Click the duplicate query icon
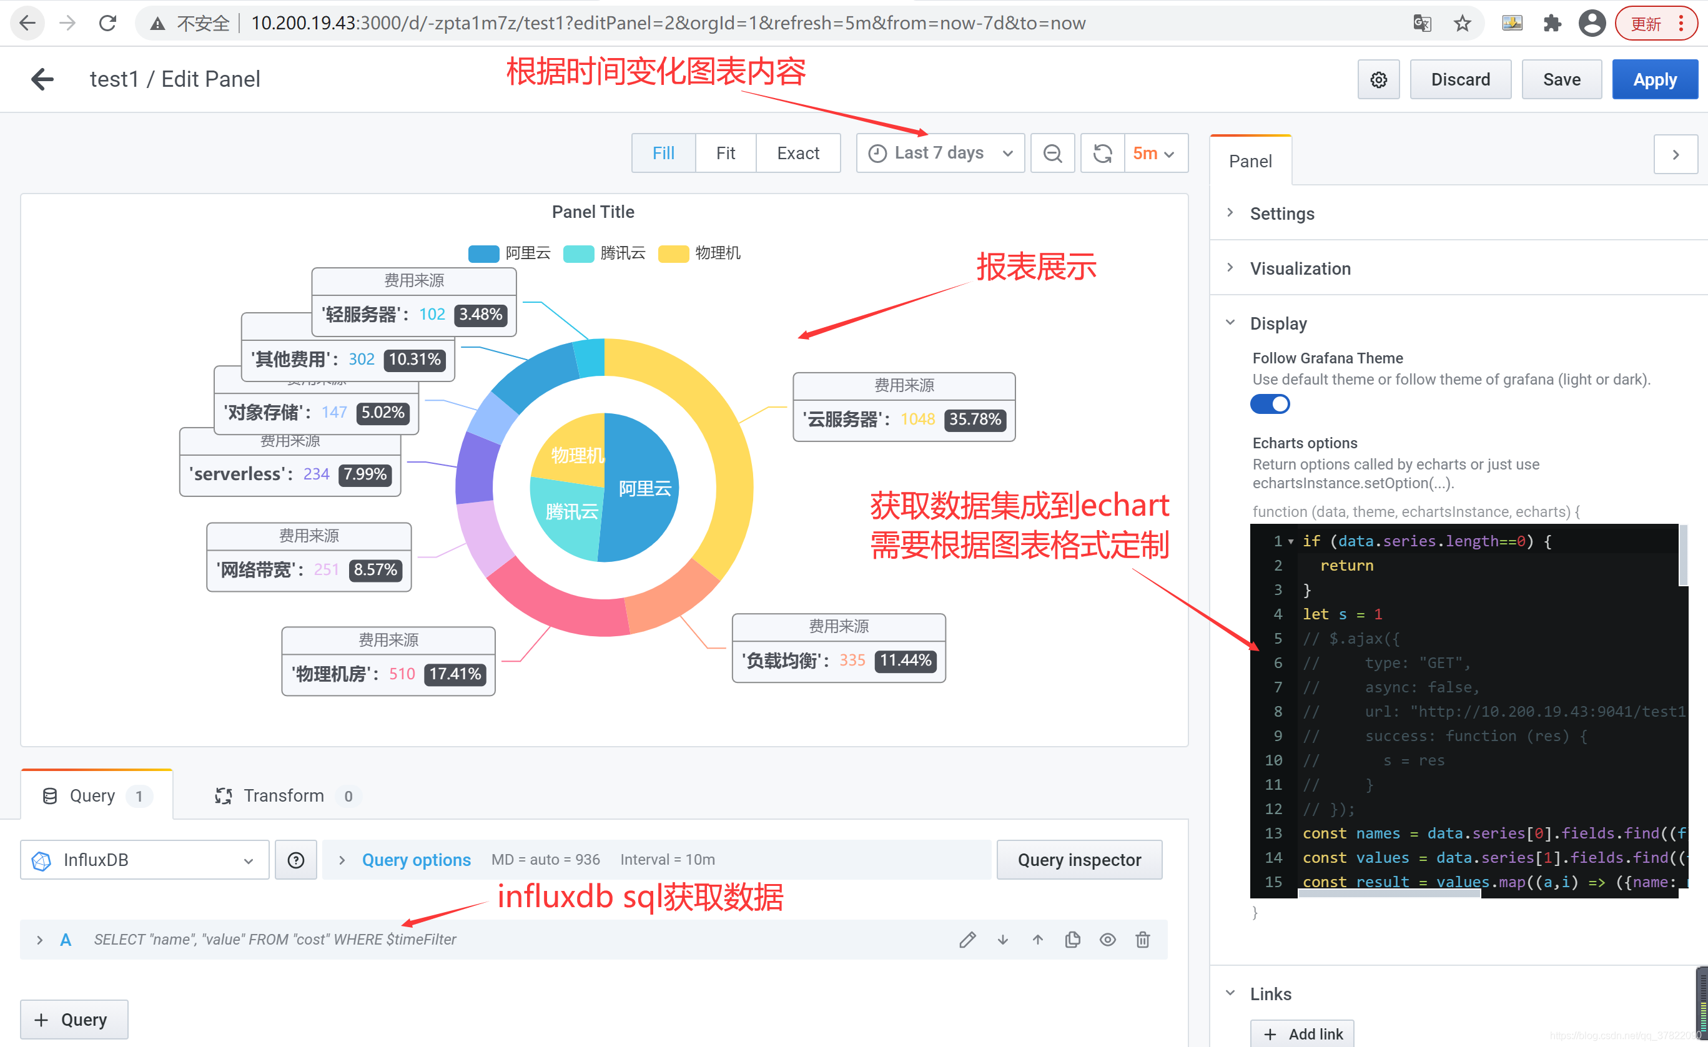This screenshot has width=1708, height=1047. pyautogui.click(x=1071, y=940)
